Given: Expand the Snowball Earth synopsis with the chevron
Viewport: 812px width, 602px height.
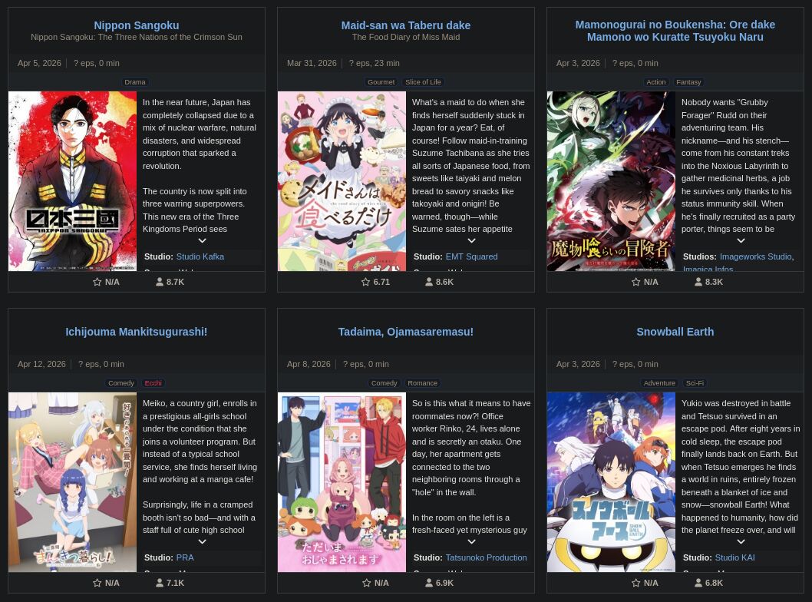Looking at the screenshot, I should (x=741, y=541).
